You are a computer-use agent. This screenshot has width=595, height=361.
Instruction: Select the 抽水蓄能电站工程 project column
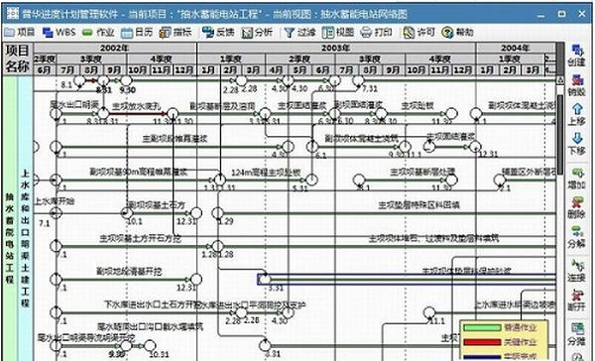10,218
